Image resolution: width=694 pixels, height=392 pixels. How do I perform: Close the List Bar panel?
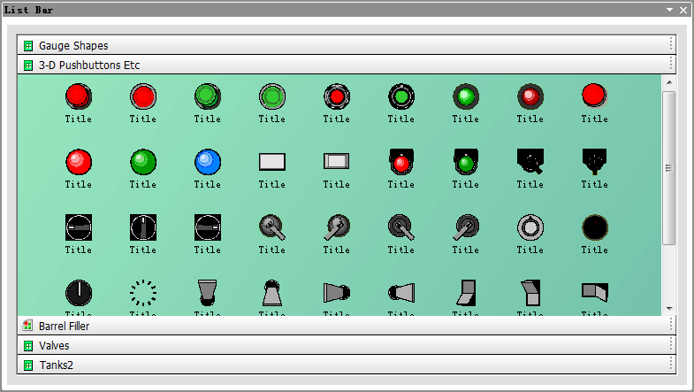pyautogui.click(x=683, y=10)
